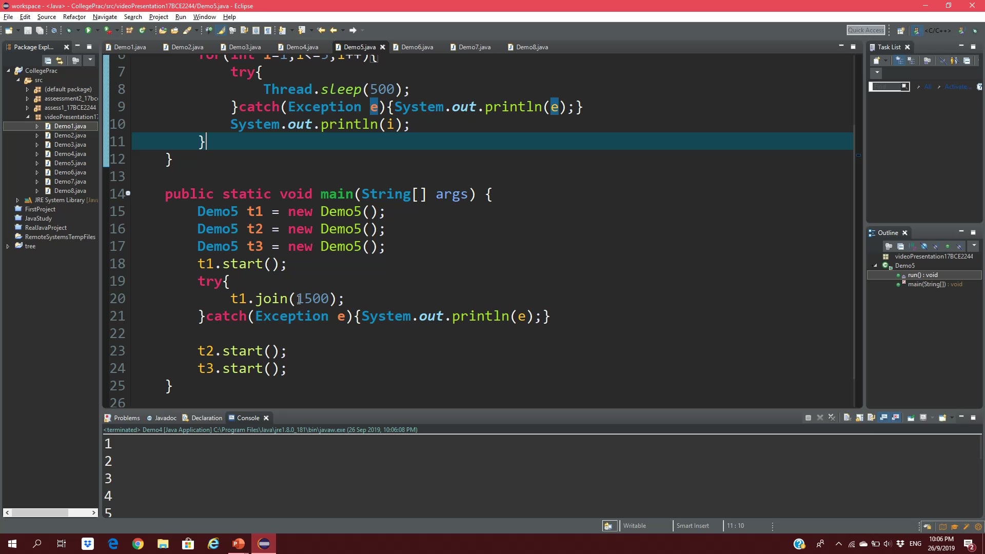The height and width of the screenshot is (554, 985).
Task: Toggle Mark Occurrences highlighter button
Action: [x=221, y=31]
